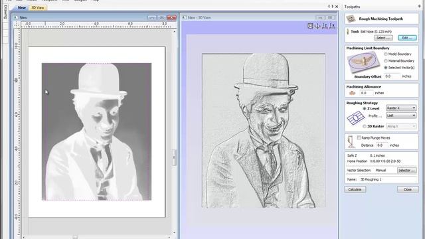Click the 'Home Position' text row
425x239 pixels.
(374, 161)
